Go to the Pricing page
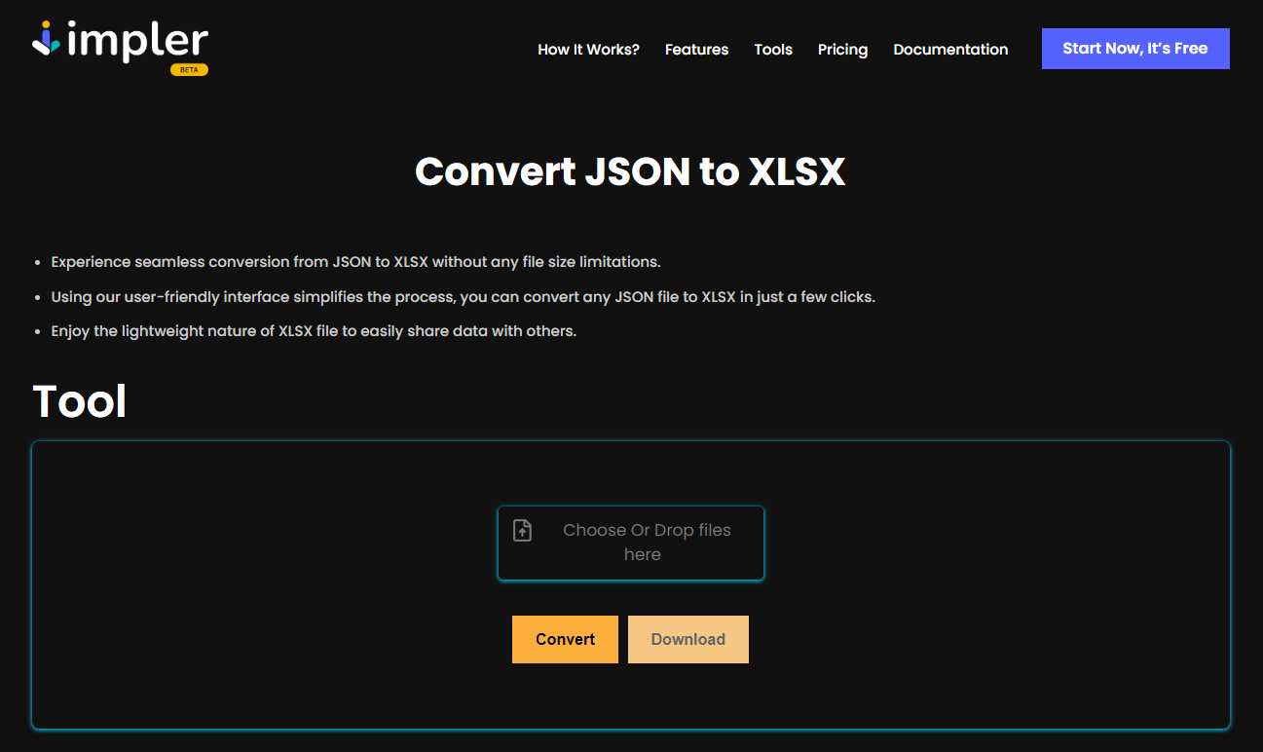 tap(842, 50)
